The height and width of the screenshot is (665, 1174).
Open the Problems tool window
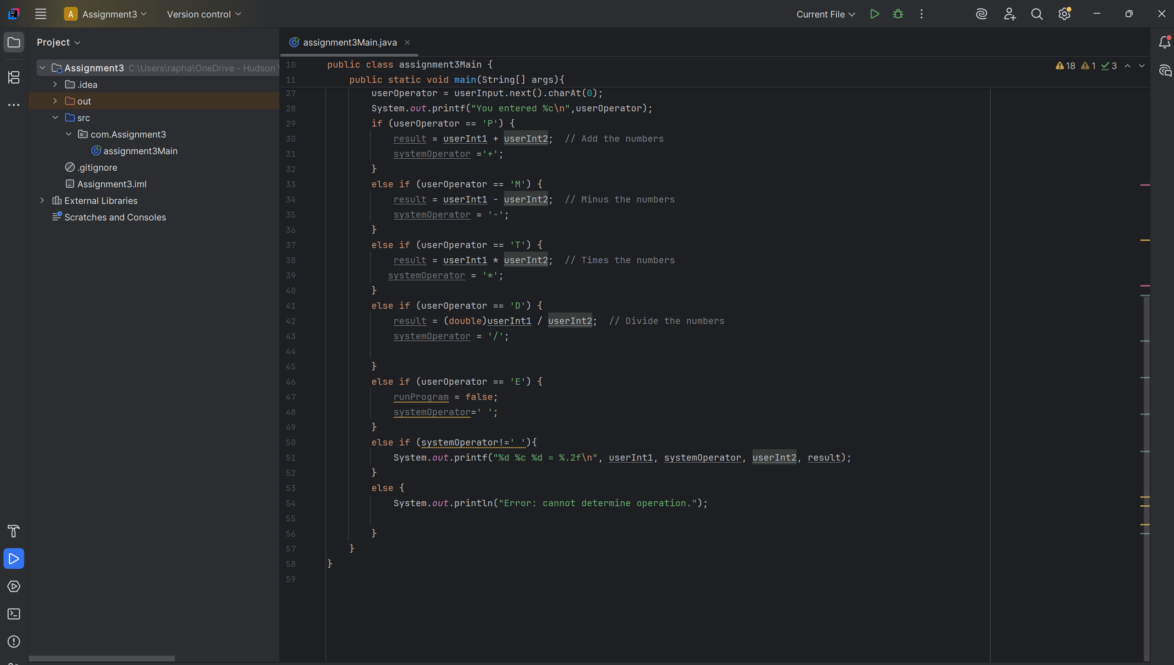14,642
